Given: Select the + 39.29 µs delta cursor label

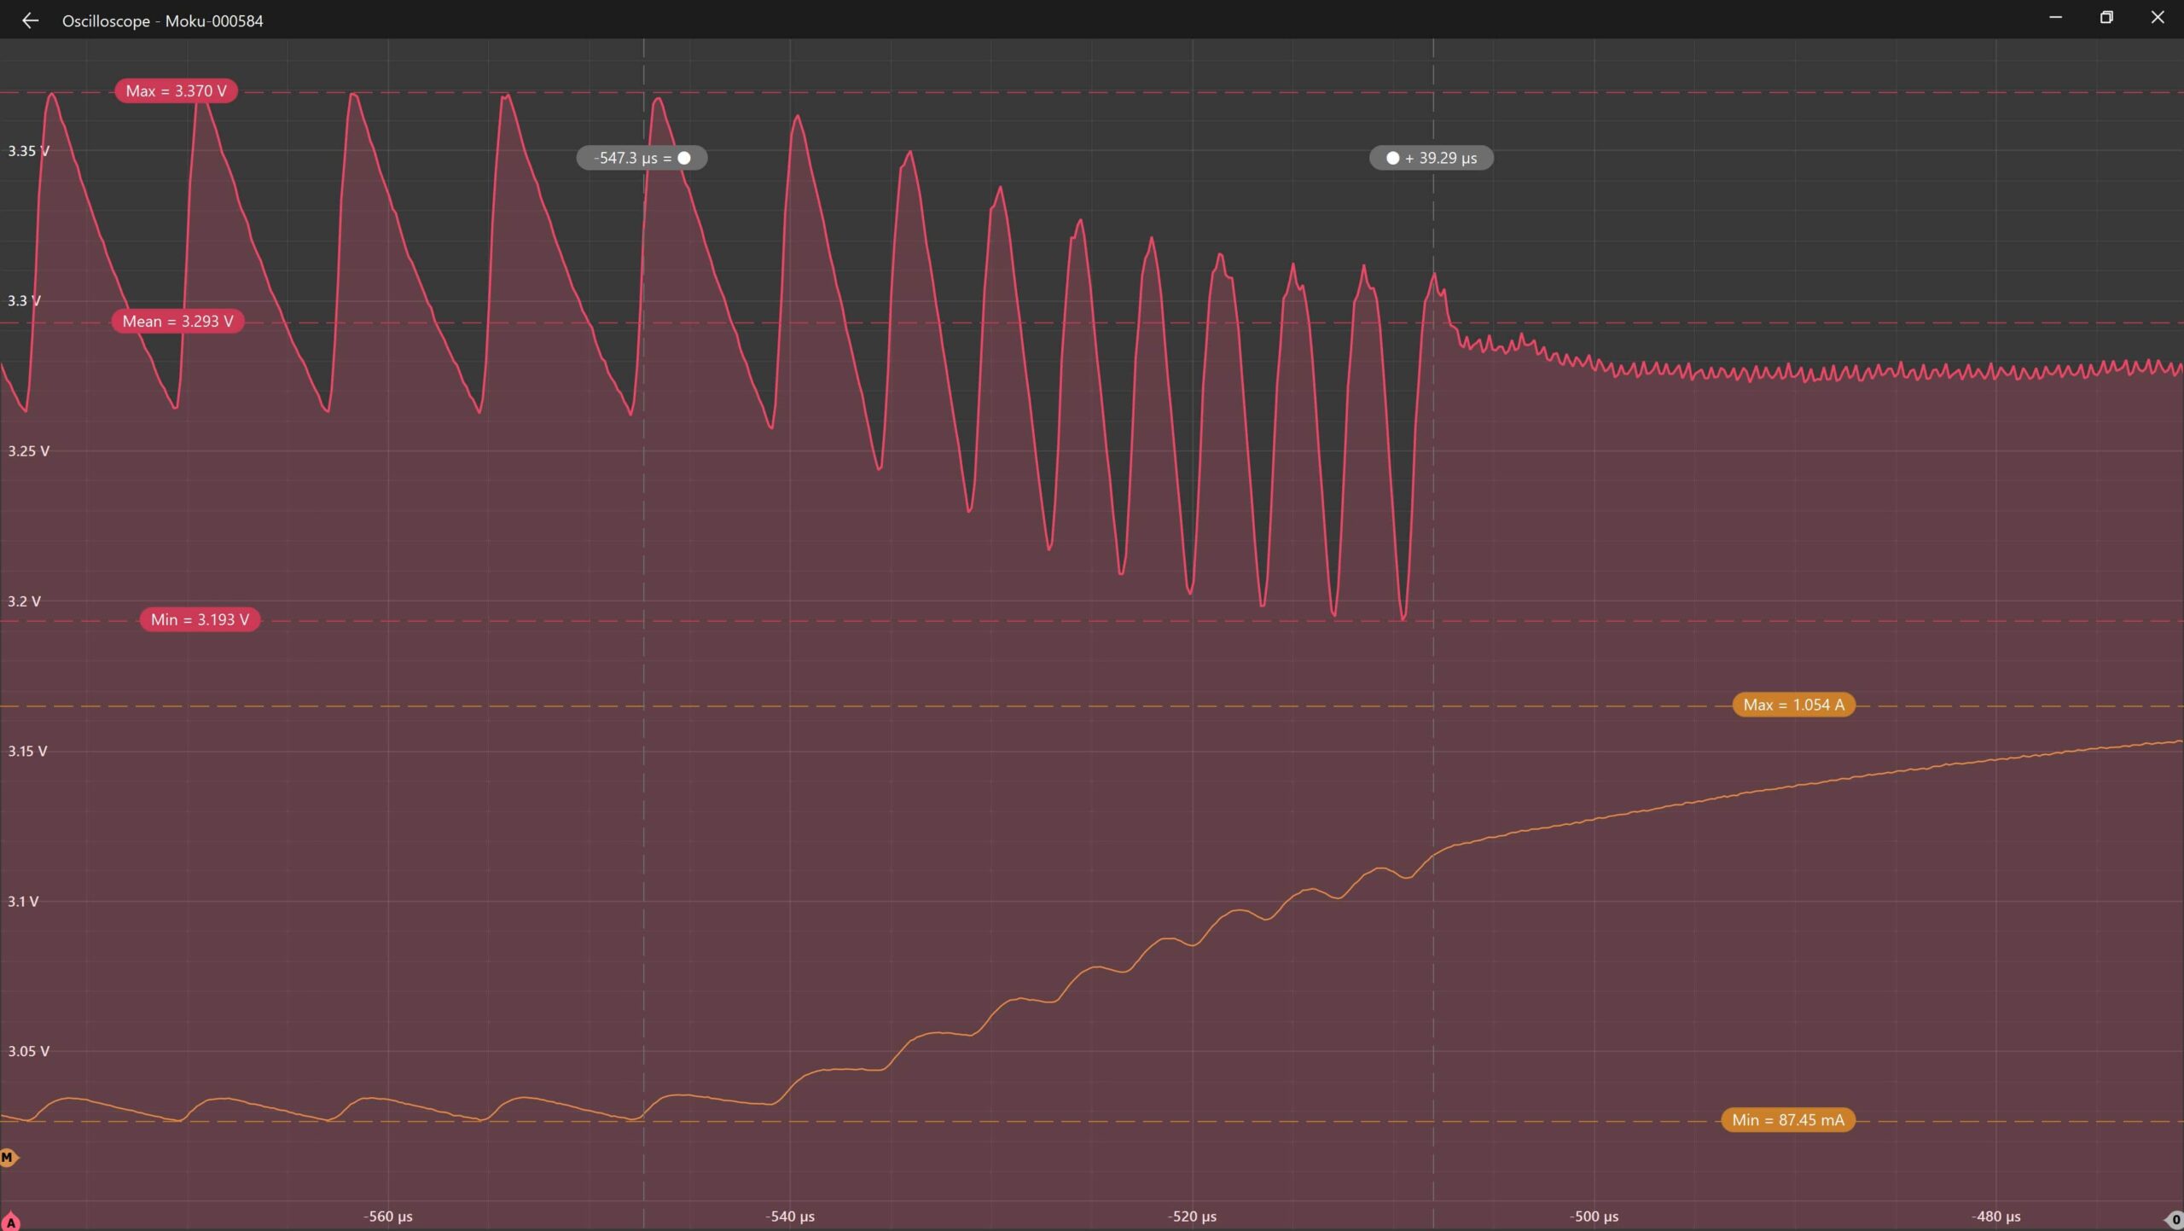Looking at the screenshot, I should 1440,158.
